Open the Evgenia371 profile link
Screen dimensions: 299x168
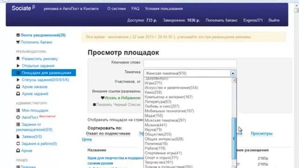click(x=253, y=20)
